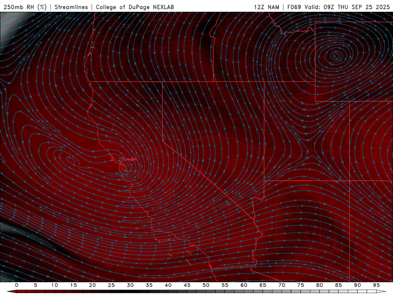The height and width of the screenshot is (294, 393).
Task: Click the colorbar label "0"
Action: 17,285
